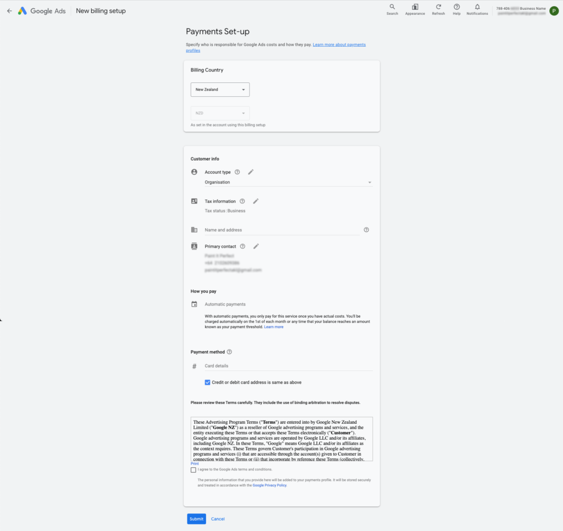Open the Help menu icon
Screen dimensions: 563x531
(456, 7)
